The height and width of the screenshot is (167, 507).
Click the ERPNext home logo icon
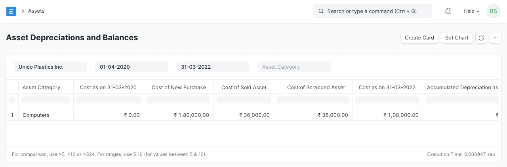tap(11, 11)
